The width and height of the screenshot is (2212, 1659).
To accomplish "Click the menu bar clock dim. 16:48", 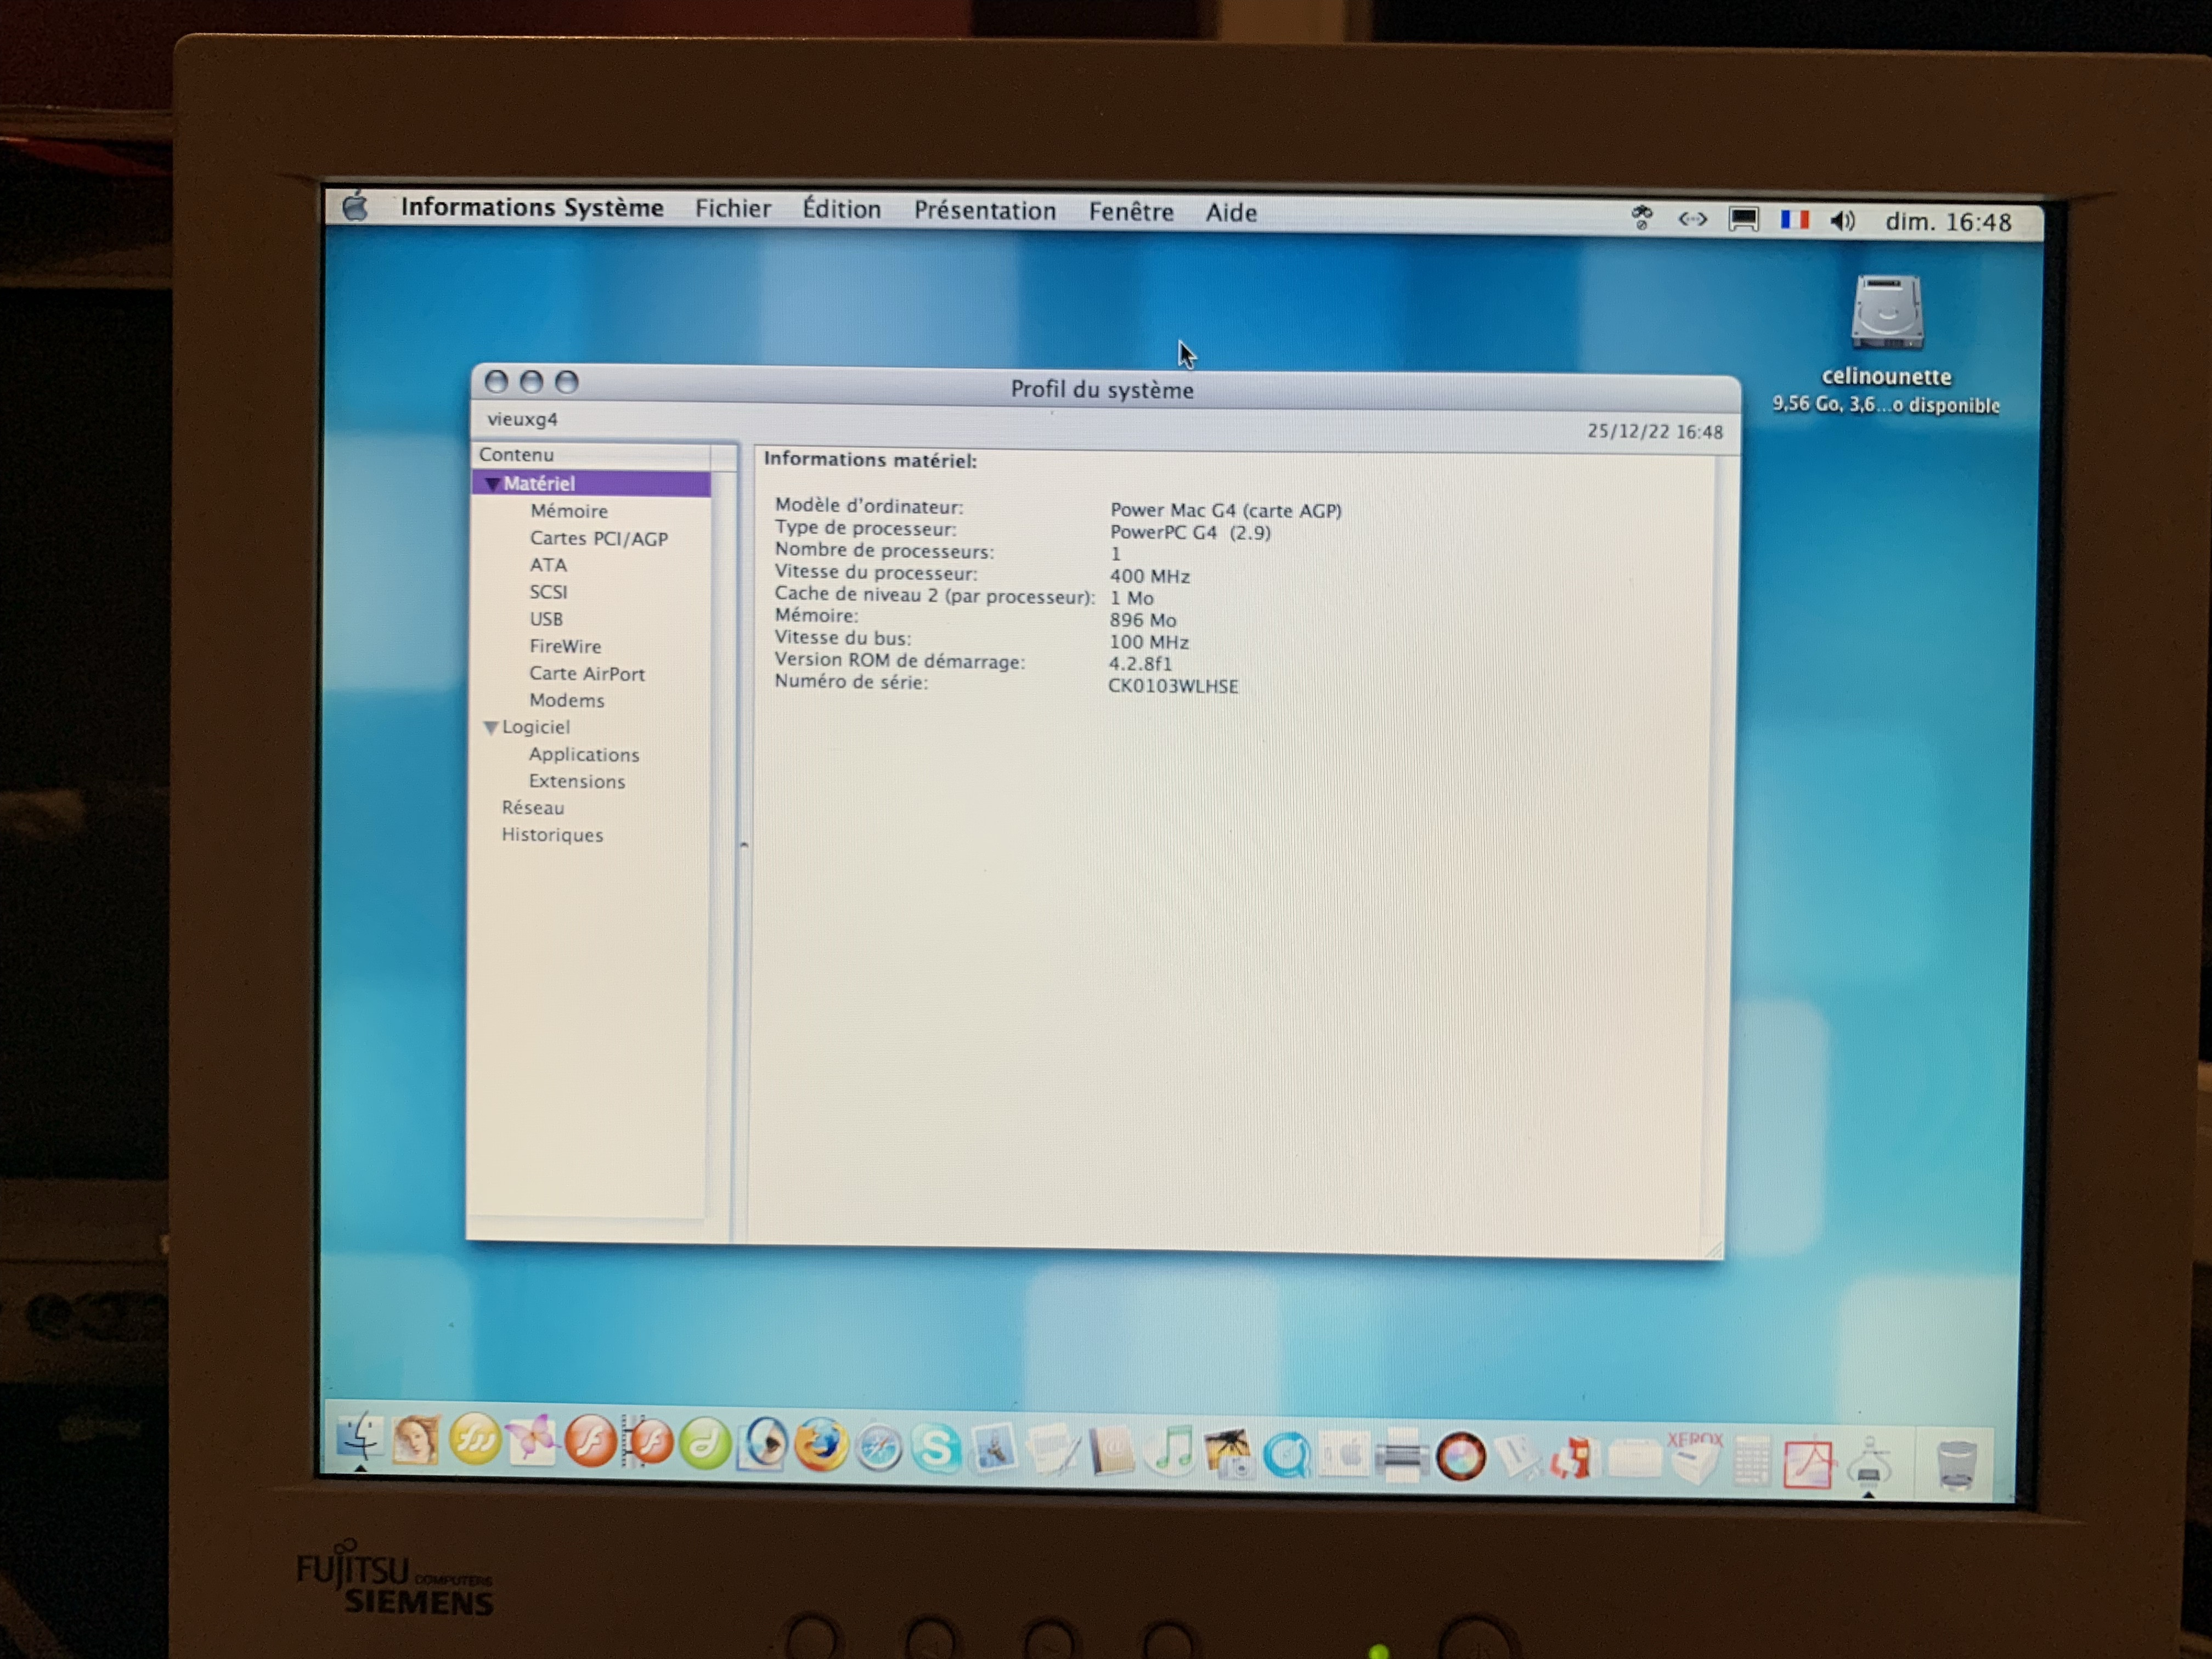I will tap(1948, 222).
